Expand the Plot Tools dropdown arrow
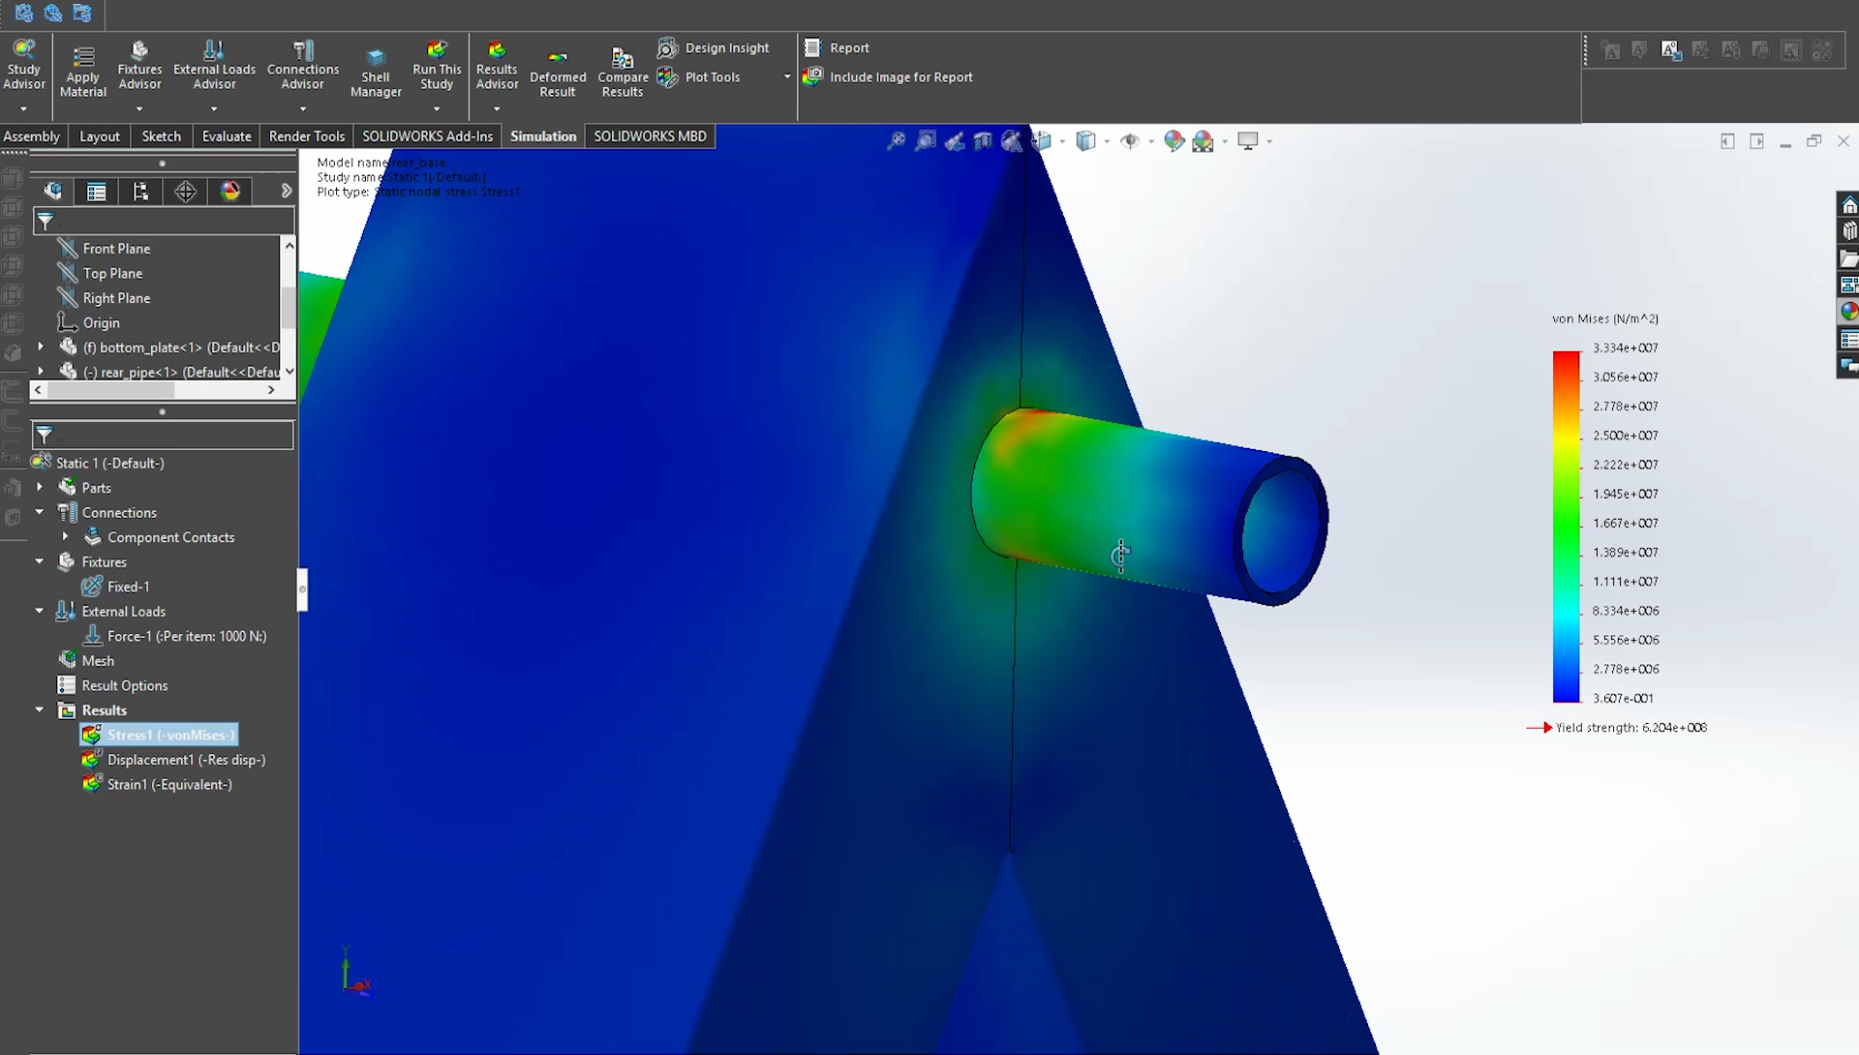The height and width of the screenshot is (1055, 1859). pos(787,77)
